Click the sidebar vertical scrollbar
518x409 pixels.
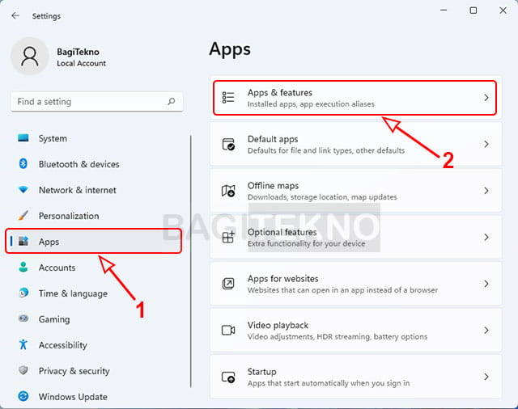coord(191,261)
